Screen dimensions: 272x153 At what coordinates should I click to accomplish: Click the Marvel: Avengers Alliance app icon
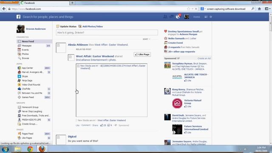tap(19, 72)
